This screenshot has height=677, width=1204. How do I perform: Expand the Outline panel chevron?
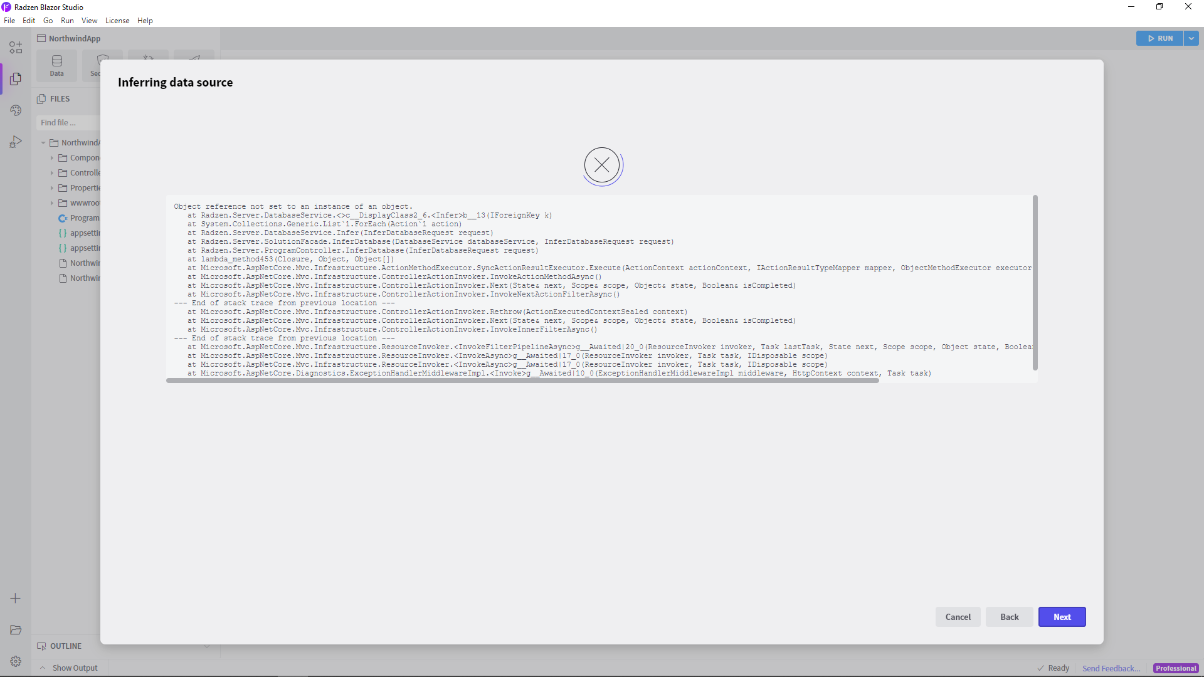click(x=207, y=646)
